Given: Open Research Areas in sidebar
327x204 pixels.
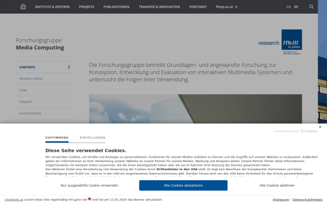Looking at the screenshot, I should point(45,79).
